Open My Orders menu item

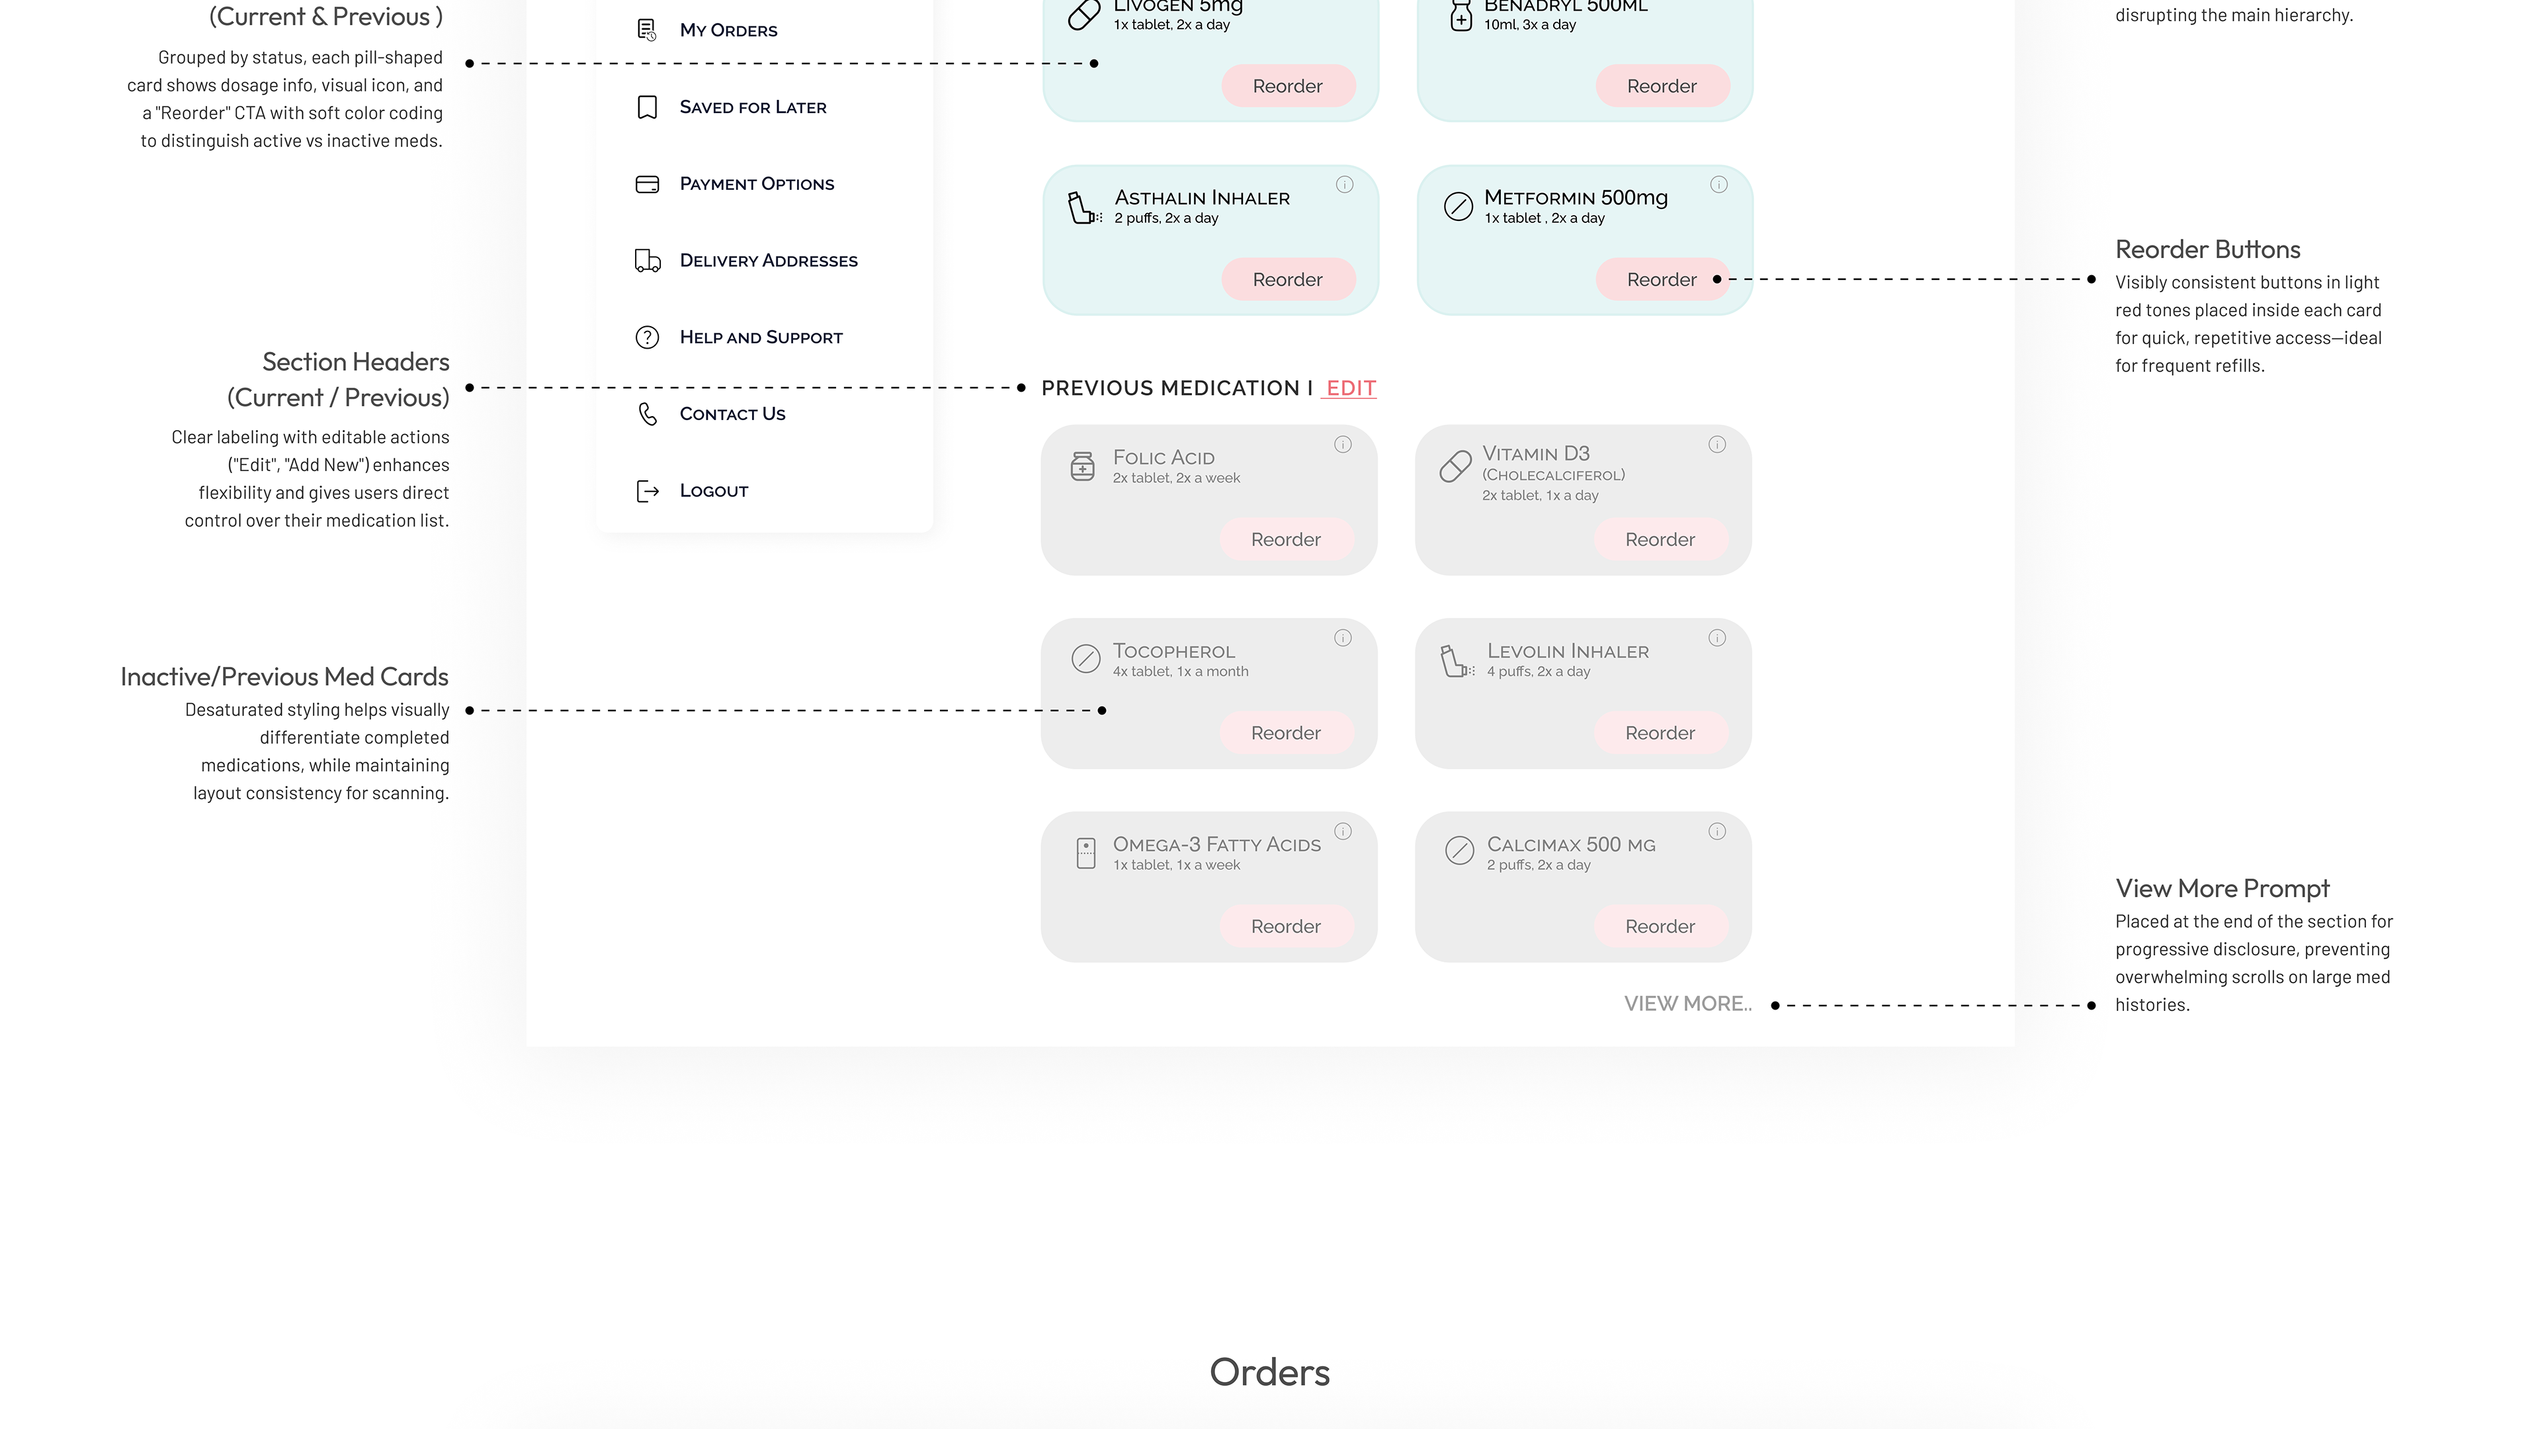728,30
